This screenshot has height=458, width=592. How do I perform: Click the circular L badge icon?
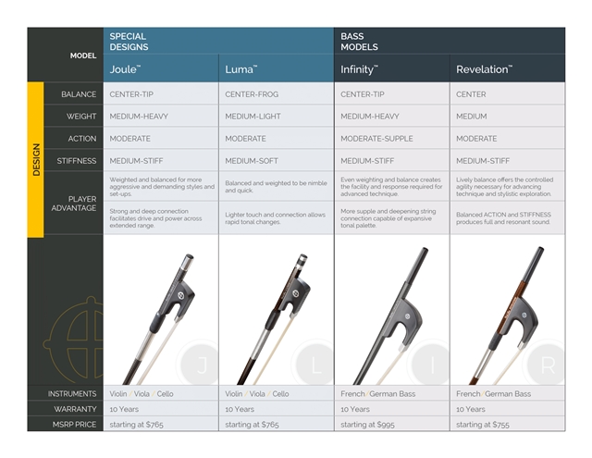(314, 364)
